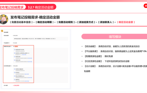Toggle the 优质笔记流量加热 checkbox
Image resolution: width=147 pixels, height=93 pixels.
pyautogui.click(x=15, y=69)
